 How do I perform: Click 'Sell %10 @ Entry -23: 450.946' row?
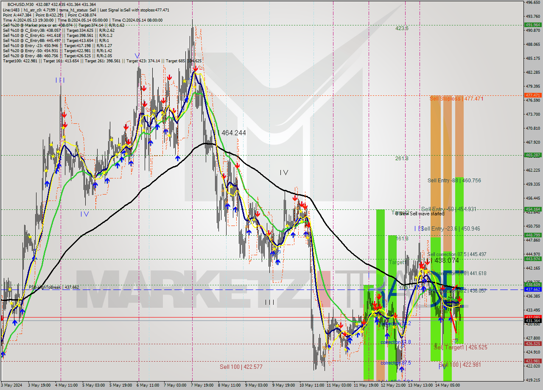[57, 45]
